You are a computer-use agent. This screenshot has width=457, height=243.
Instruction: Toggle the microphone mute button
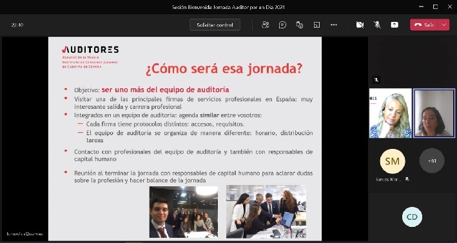[377, 25]
